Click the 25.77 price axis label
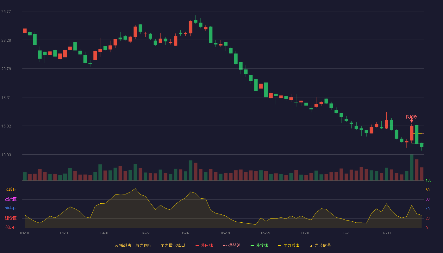This screenshot has height=253, width=443. point(6,12)
